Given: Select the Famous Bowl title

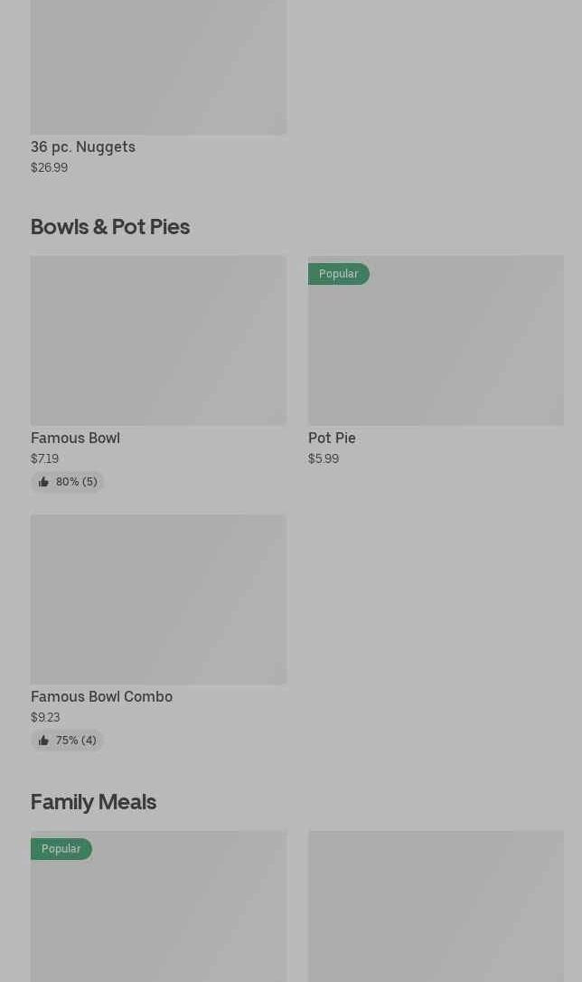Looking at the screenshot, I should (x=75, y=438).
